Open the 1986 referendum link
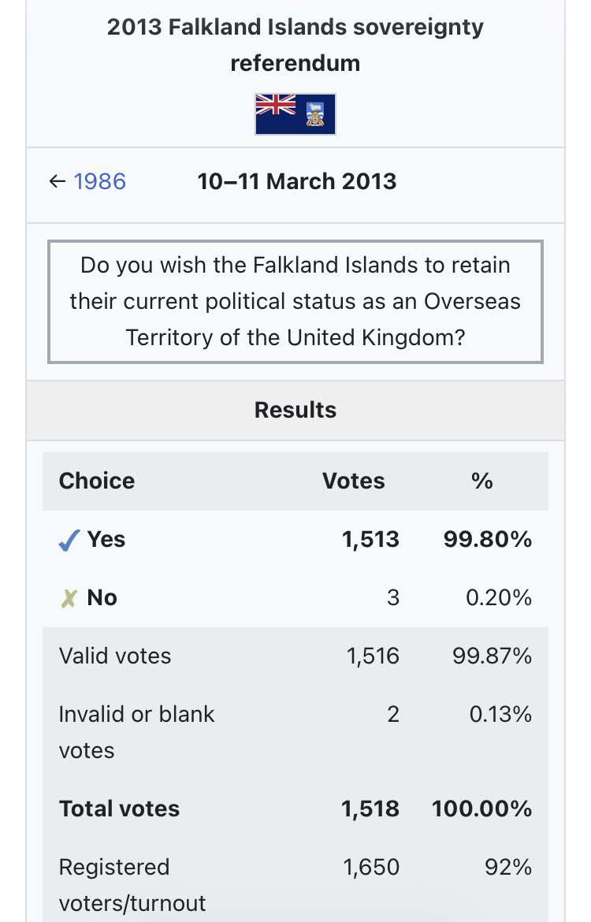 pos(99,182)
